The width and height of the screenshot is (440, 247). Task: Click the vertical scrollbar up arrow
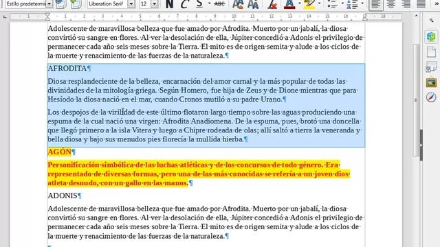tap(416, 16)
